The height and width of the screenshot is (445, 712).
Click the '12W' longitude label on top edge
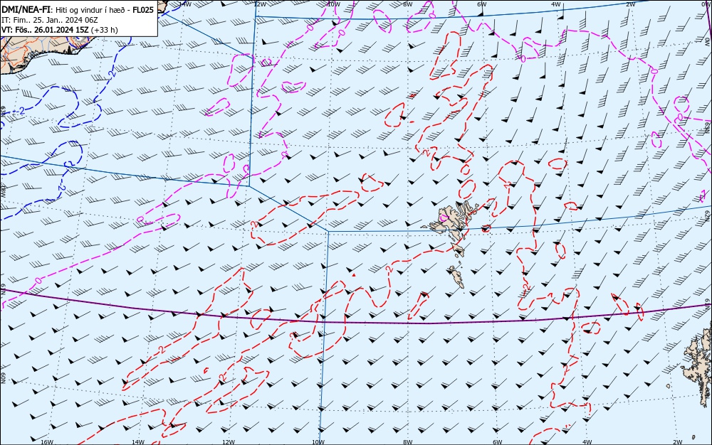(x=260, y=4)
